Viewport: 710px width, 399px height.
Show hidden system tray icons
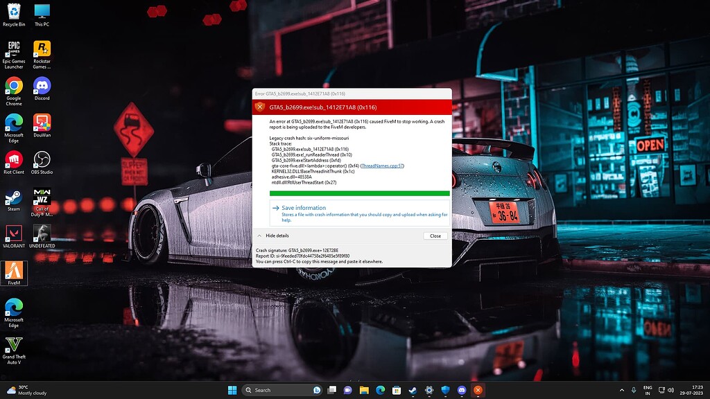click(622, 390)
